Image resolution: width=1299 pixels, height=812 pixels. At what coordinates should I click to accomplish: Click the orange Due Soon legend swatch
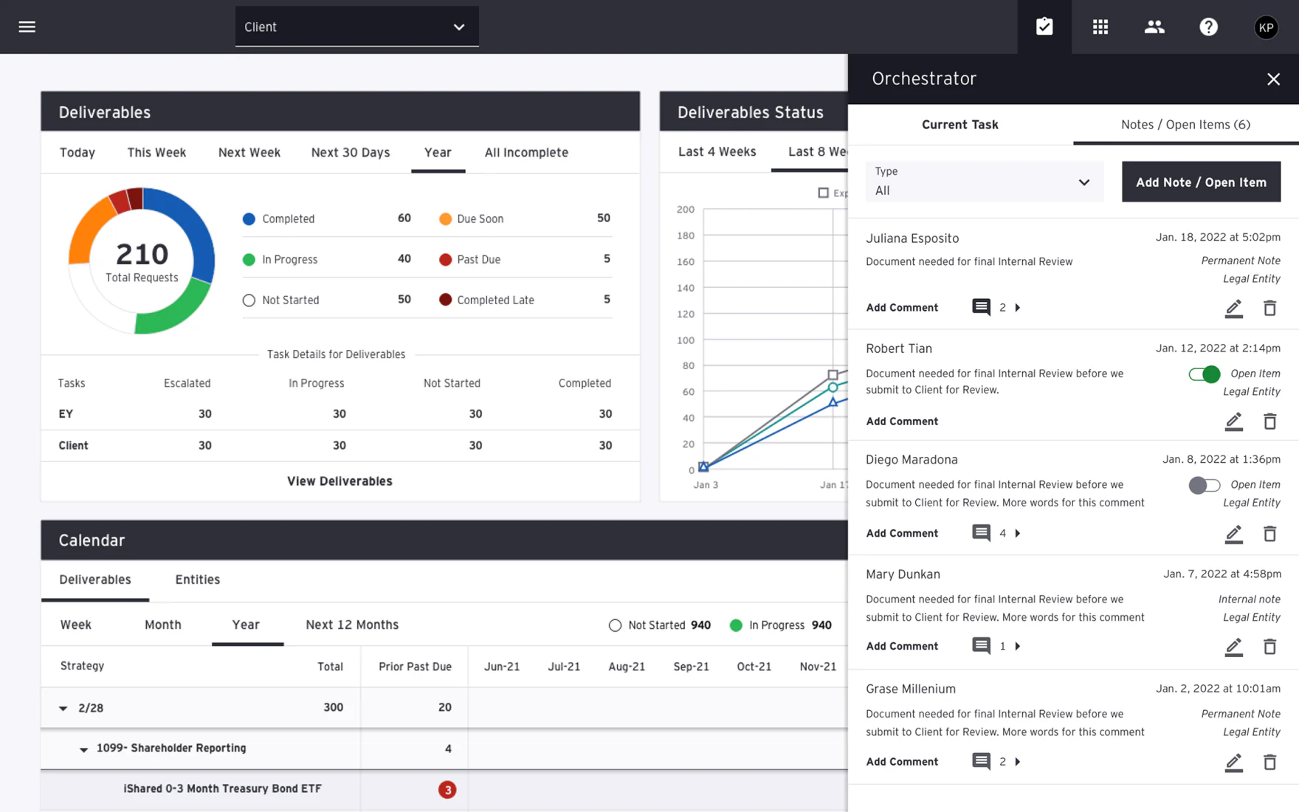(445, 219)
